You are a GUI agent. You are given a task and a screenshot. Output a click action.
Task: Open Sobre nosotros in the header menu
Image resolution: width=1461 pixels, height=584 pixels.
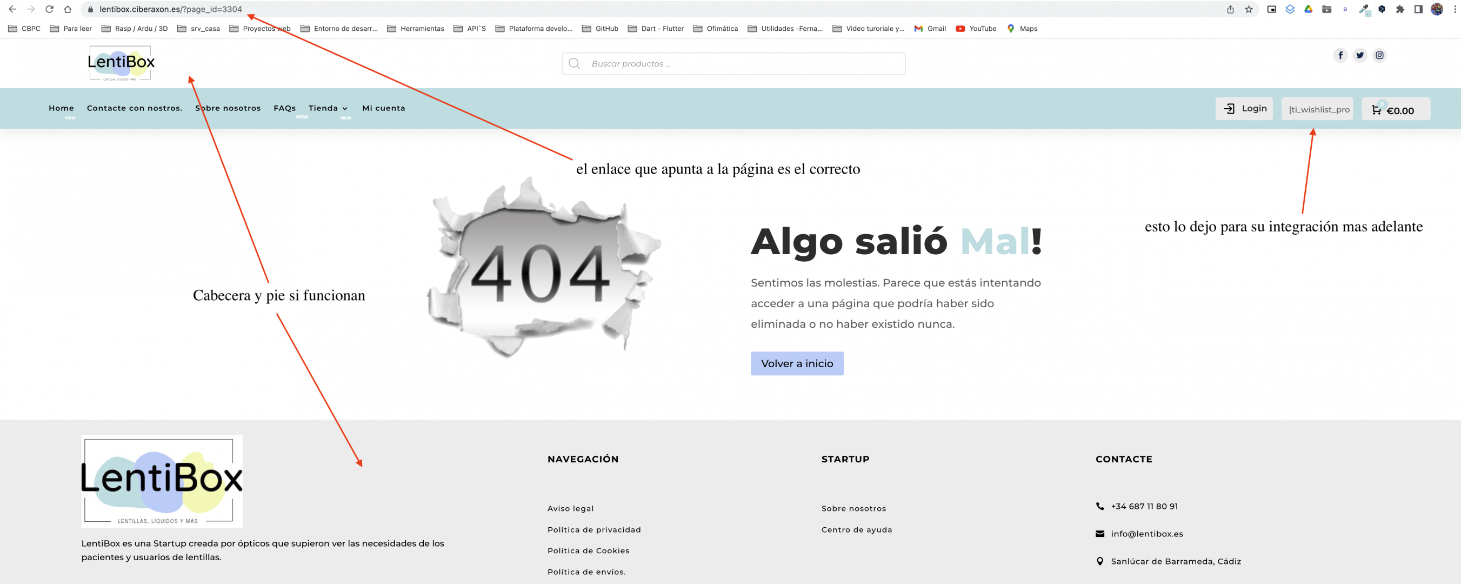pyautogui.click(x=228, y=108)
